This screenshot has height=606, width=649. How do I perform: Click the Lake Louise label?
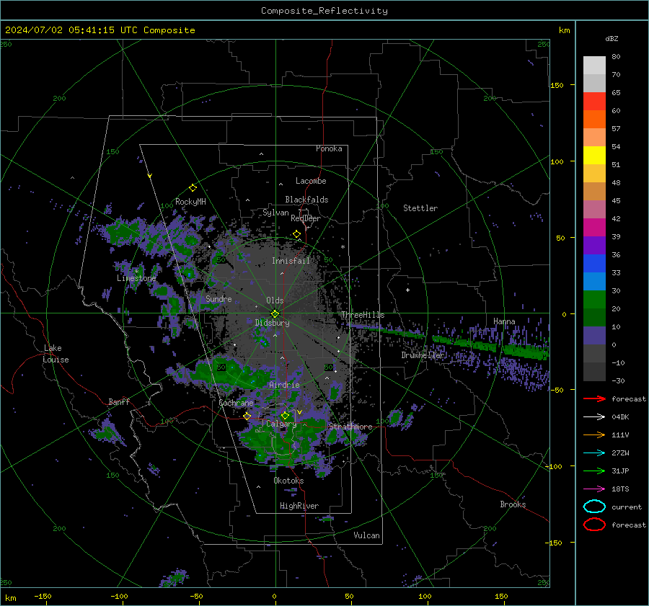[x=56, y=354]
